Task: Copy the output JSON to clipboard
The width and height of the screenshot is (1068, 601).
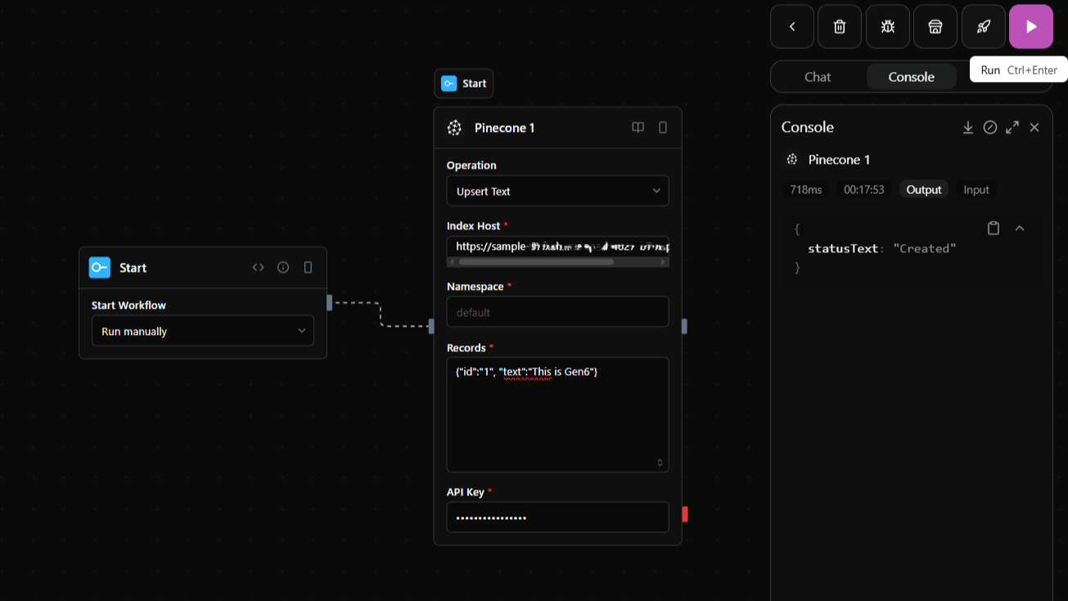Action: coord(994,228)
